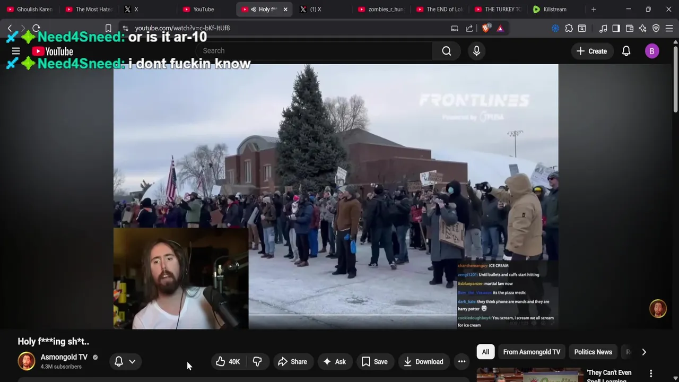Switch to the Killstream tab

(x=555, y=9)
